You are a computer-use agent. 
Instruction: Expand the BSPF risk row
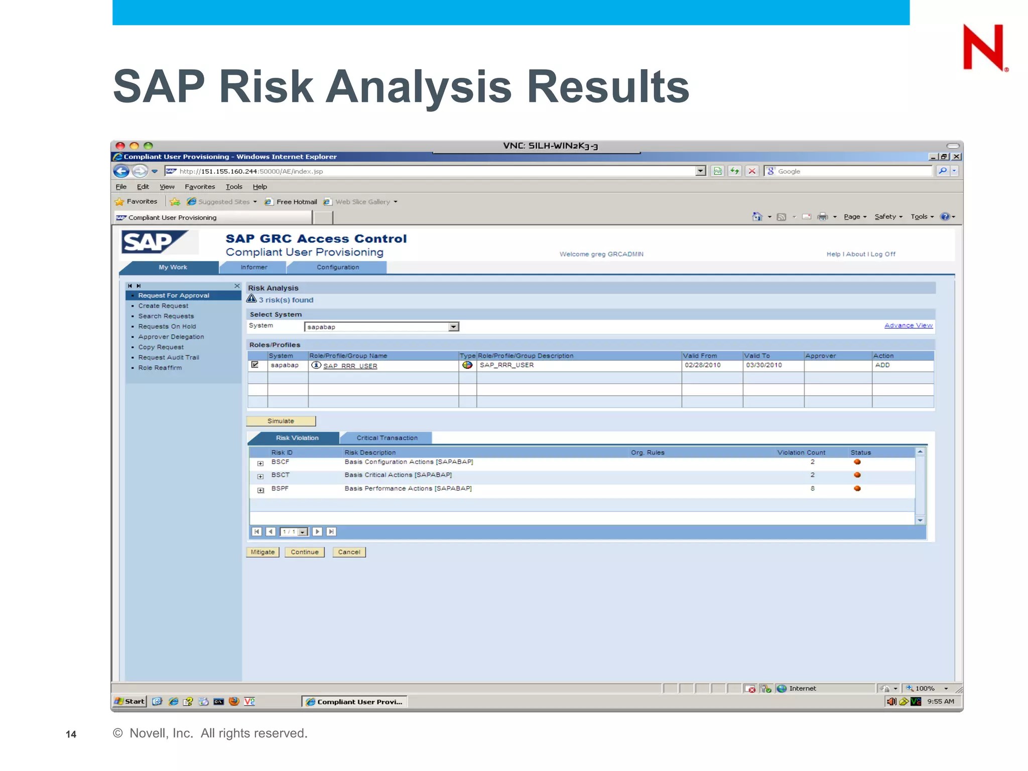point(260,490)
